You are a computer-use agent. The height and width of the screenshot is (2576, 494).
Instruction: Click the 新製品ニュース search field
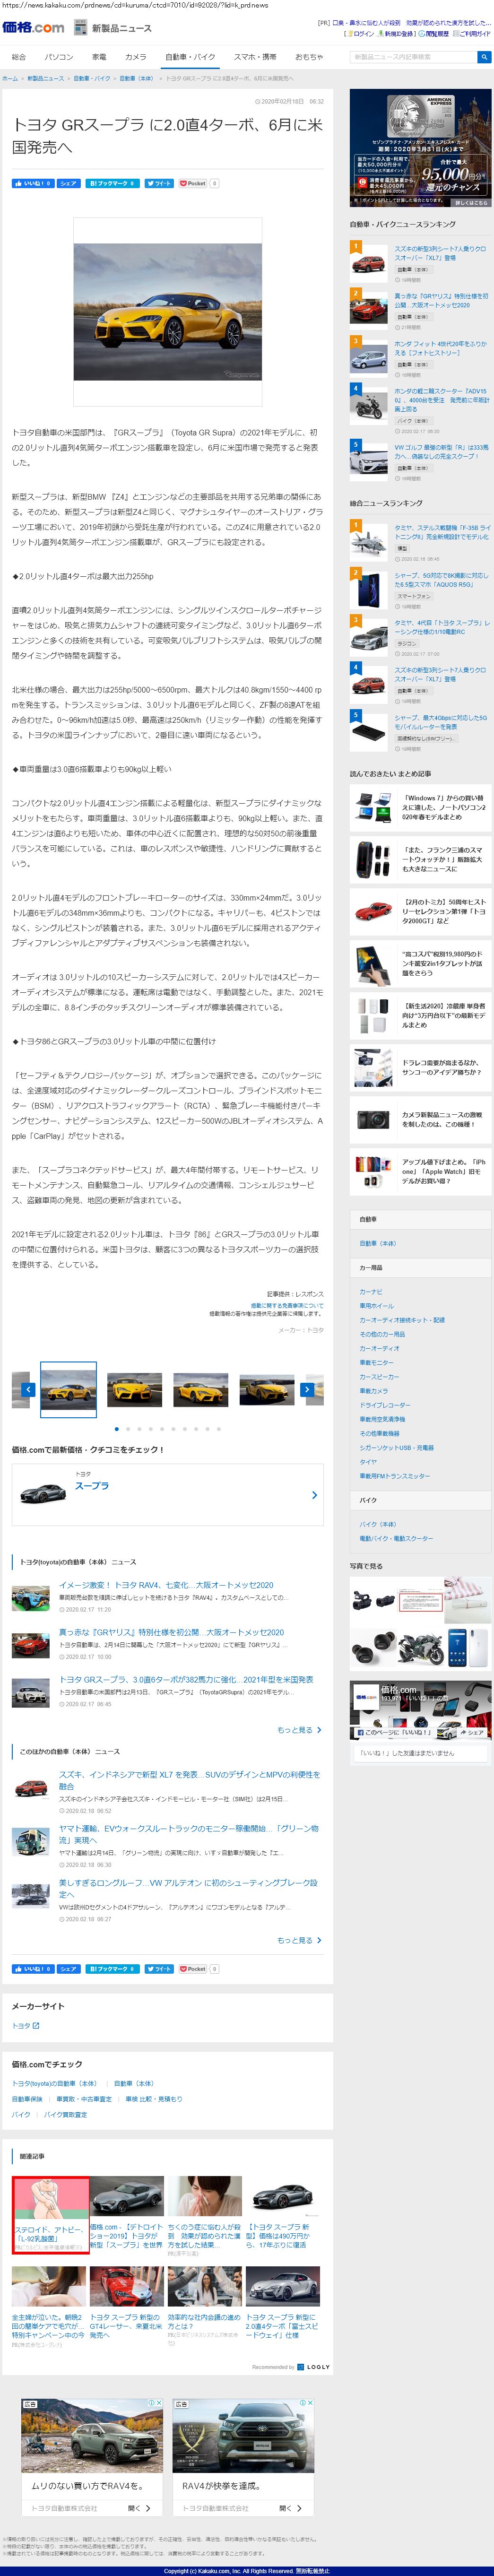tap(413, 57)
